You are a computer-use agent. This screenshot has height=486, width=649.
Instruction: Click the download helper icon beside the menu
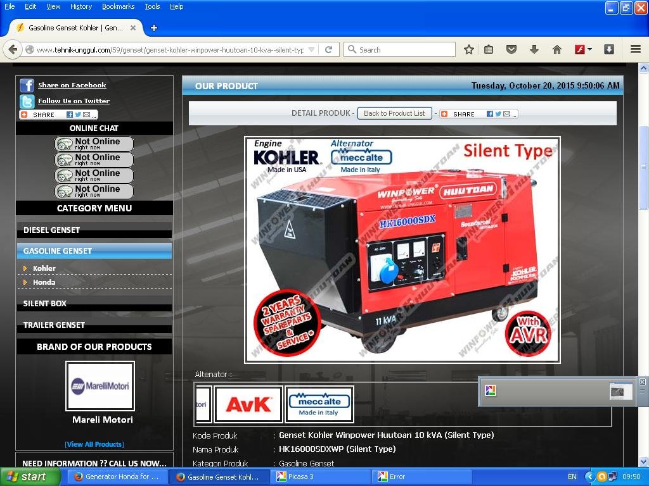[x=609, y=49]
